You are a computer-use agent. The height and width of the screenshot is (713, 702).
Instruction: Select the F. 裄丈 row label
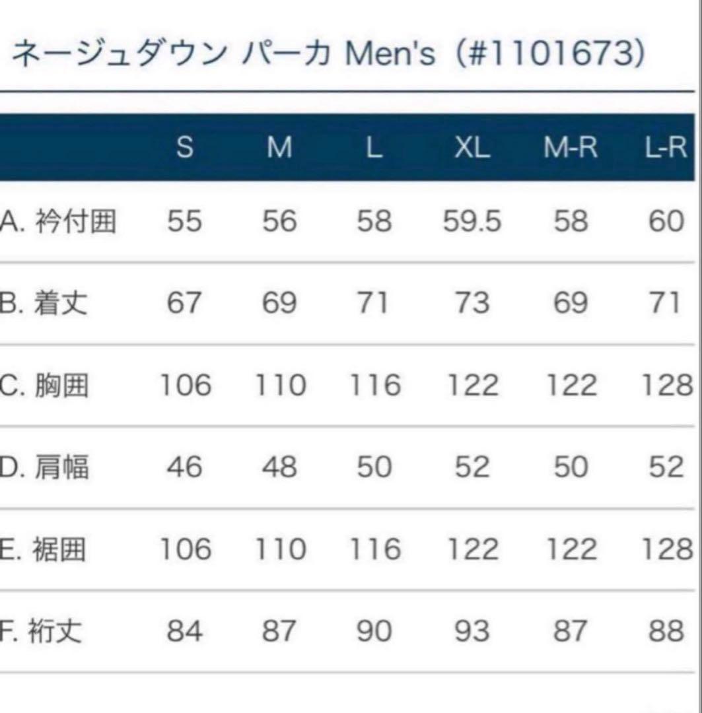click(42, 632)
